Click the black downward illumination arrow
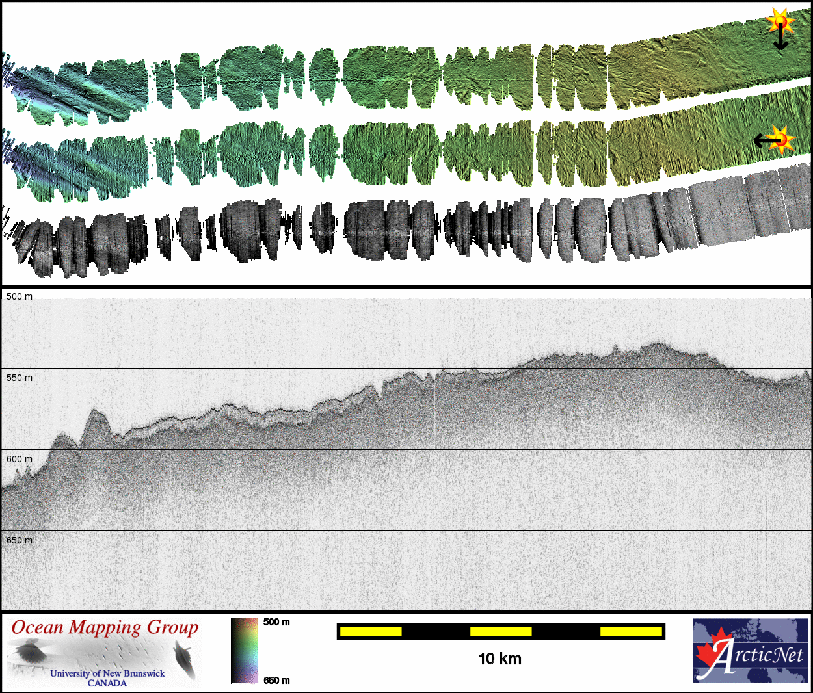Screen dimensions: 813x693 click(780, 40)
